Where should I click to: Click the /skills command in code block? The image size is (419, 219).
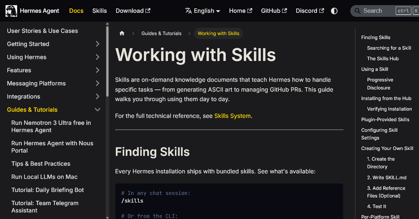[x=132, y=201]
